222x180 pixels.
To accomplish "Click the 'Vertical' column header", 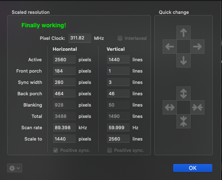I will click(116, 49).
